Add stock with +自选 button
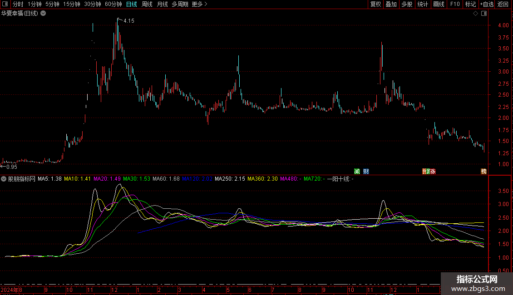The image size is (513, 295). coord(487,4)
